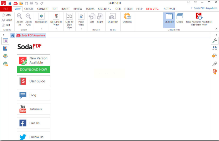The height and width of the screenshot is (141, 219).
Task: Open the ACTIVATE tab
Action: click(170, 9)
